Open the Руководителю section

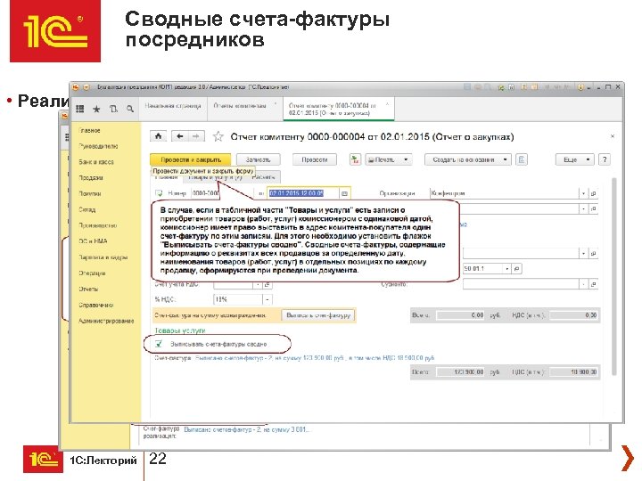pyautogui.click(x=98, y=146)
